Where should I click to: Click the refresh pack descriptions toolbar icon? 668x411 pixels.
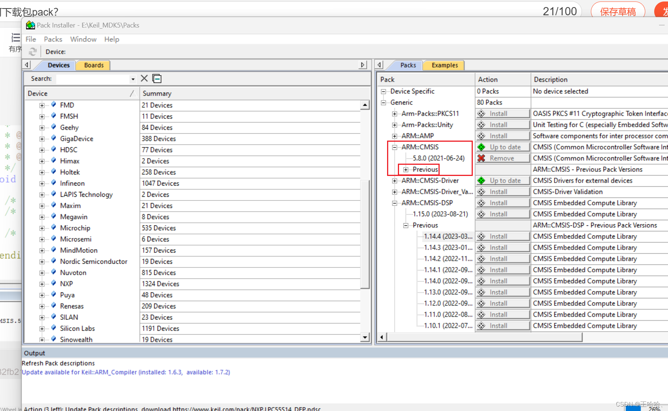click(x=33, y=52)
